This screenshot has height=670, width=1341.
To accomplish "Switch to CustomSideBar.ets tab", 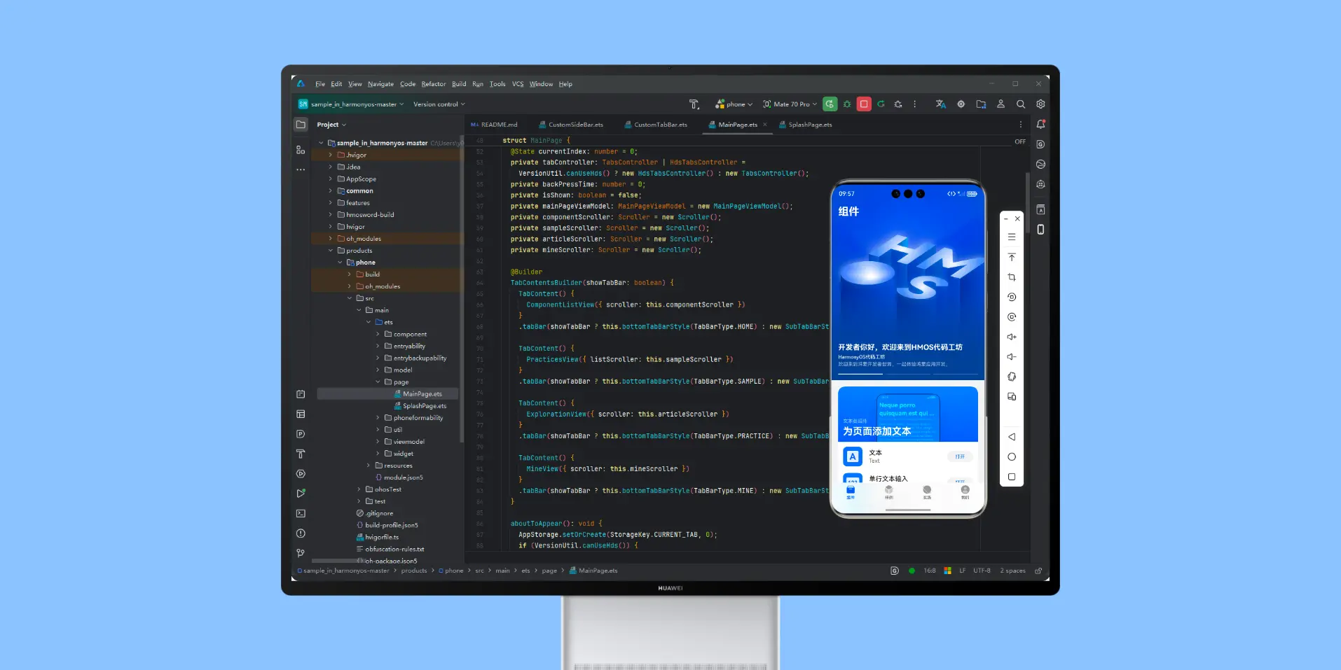I will (x=571, y=125).
